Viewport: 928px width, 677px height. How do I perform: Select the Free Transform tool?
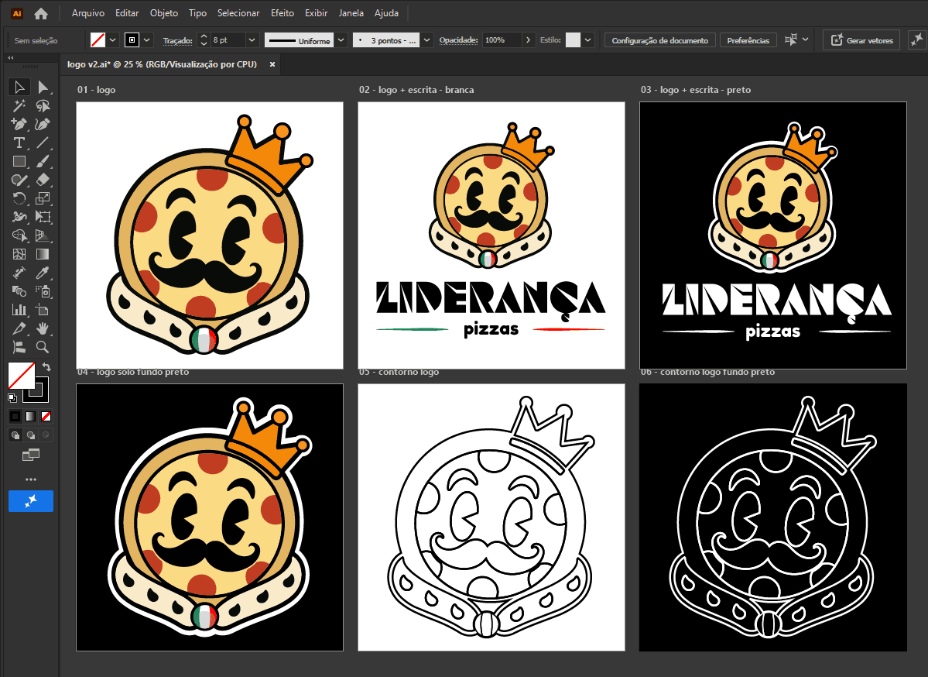tap(43, 217)
